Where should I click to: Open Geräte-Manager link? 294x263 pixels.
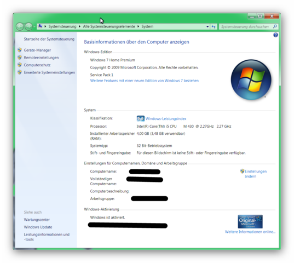coord(37,50)
